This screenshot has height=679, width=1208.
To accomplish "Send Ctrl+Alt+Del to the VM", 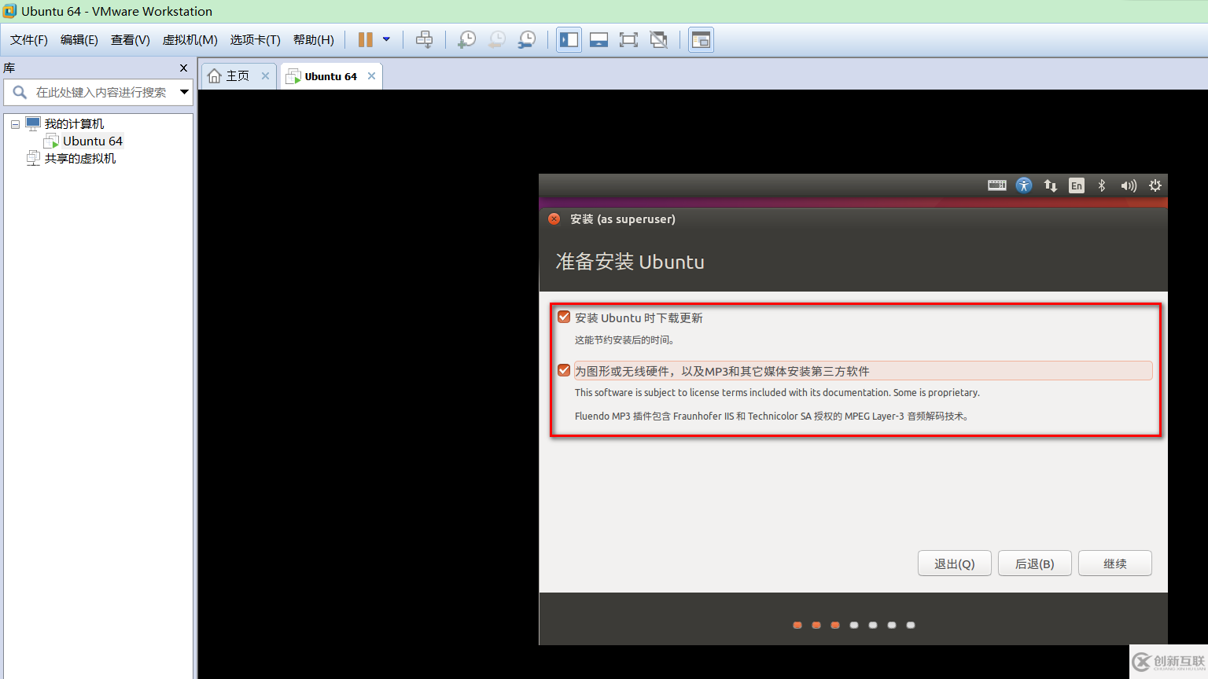I will coord(424,39).
